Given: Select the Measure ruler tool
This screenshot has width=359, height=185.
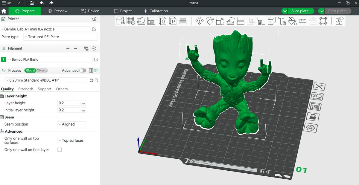Looking at the screenshot, I should click(303, 20).
